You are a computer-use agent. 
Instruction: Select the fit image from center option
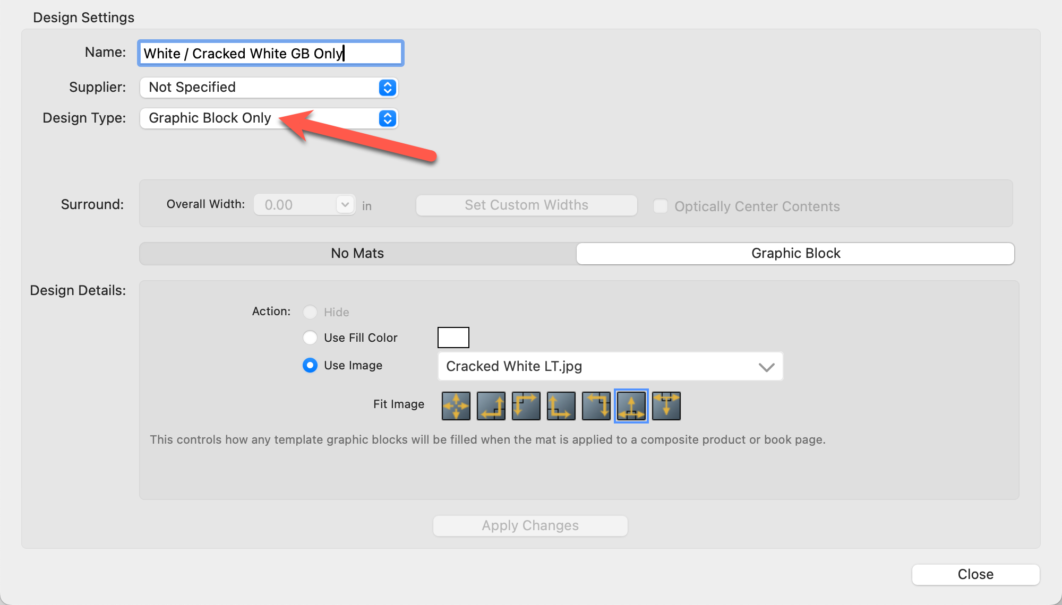pos(456,406)
